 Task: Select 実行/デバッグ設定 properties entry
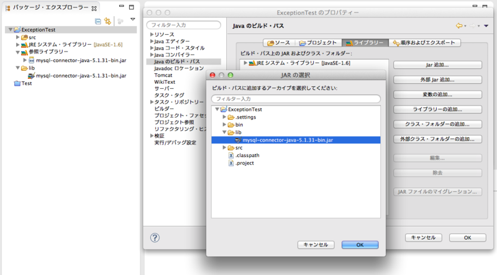click(x=175, y=143)
